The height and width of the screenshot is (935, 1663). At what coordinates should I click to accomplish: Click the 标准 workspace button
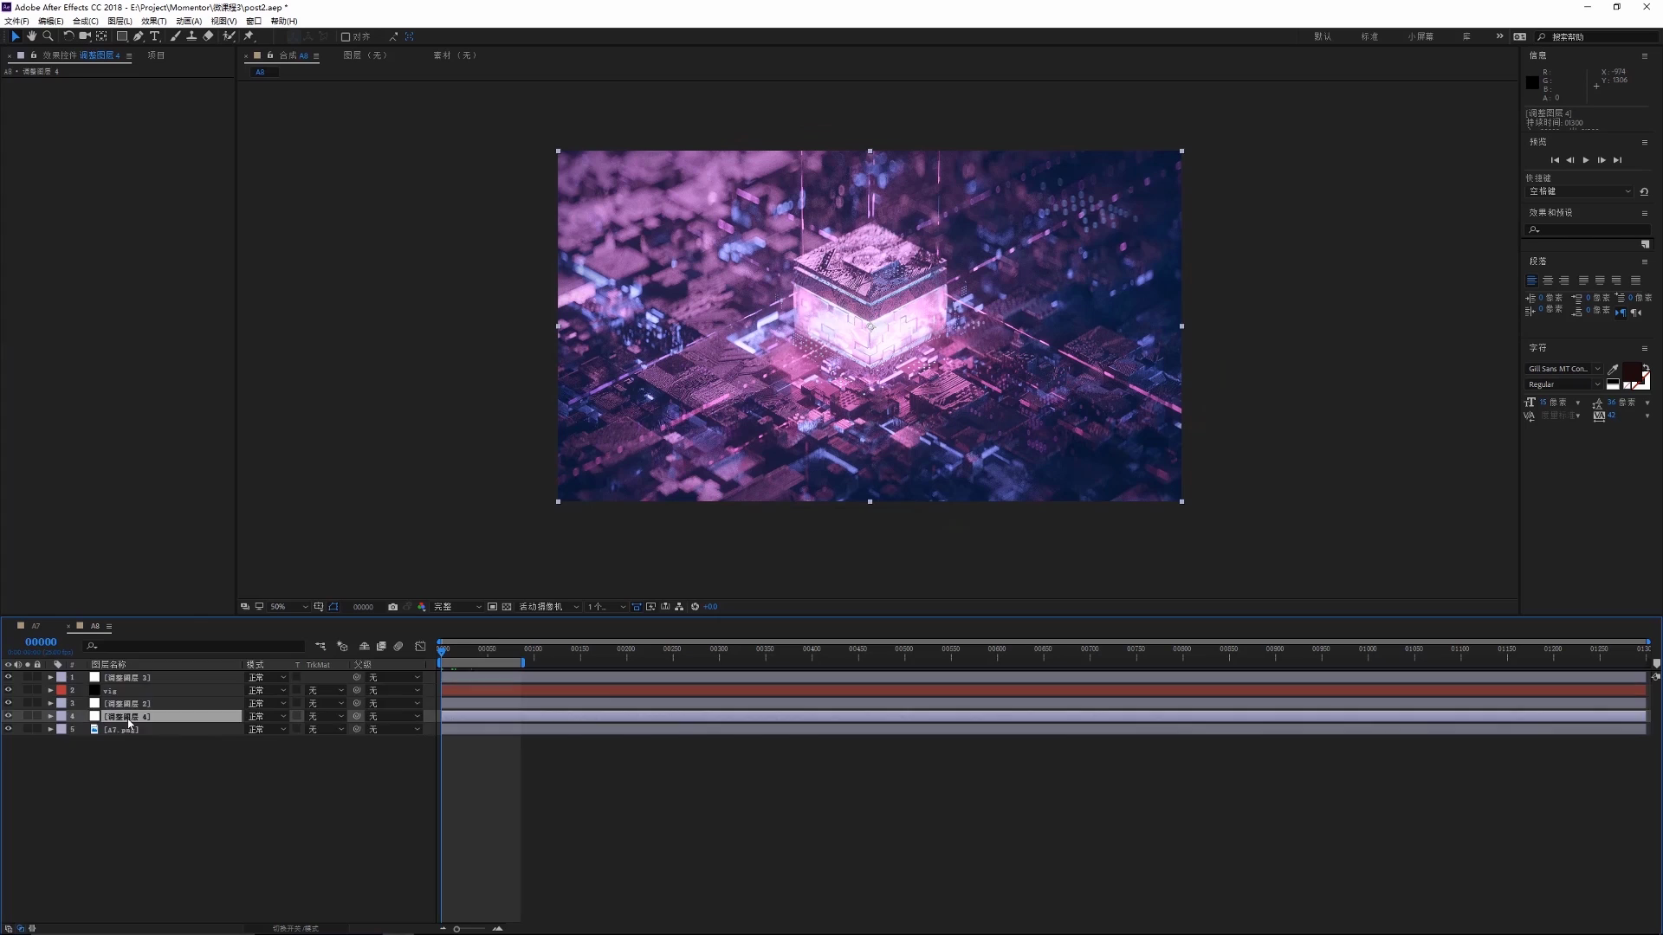point(1369,36)
